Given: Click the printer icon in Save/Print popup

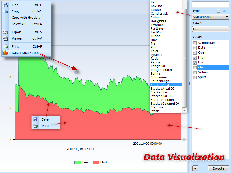Looking at the screenshot, I should click(35, 126).
